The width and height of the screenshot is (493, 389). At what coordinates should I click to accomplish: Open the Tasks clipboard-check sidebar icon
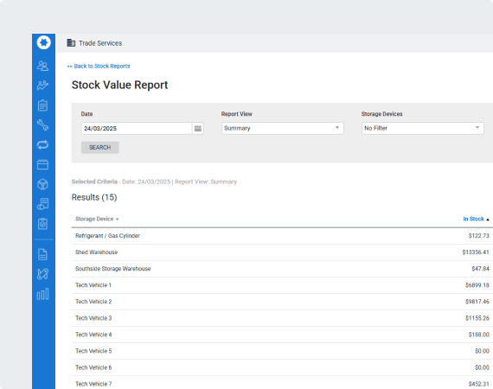(x=42, y=224)
